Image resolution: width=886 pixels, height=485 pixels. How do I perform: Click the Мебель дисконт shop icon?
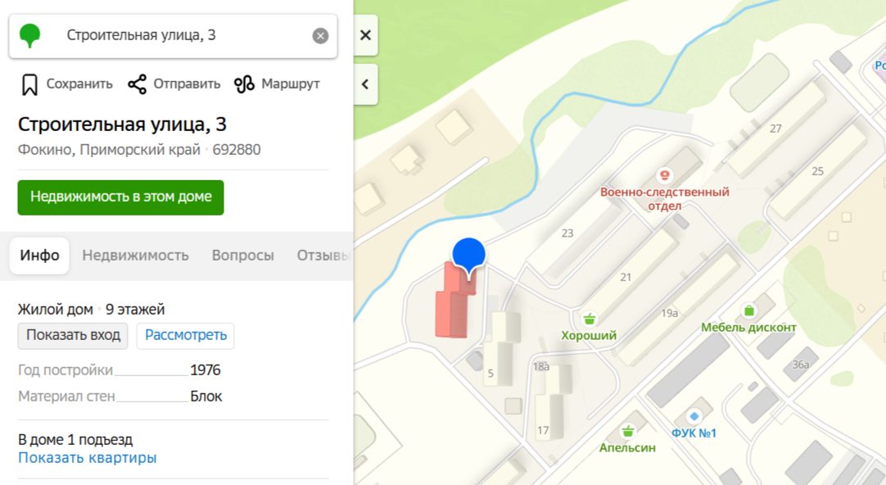(x=748, y=310)
